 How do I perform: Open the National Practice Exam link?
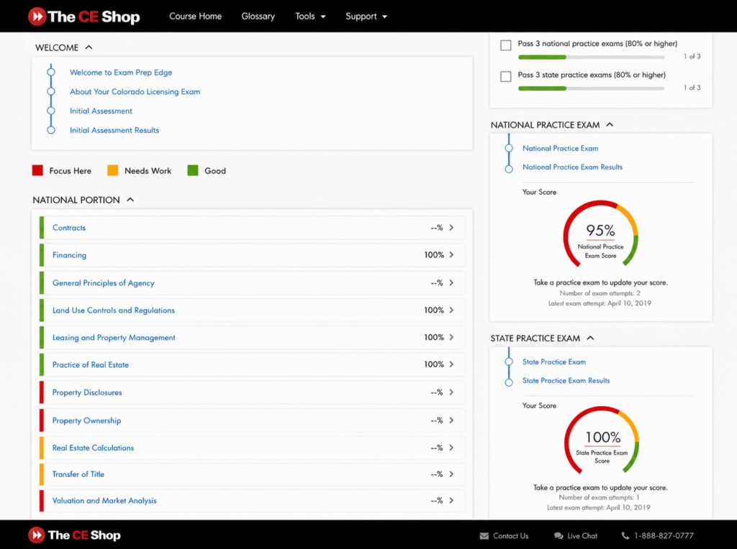560,148
